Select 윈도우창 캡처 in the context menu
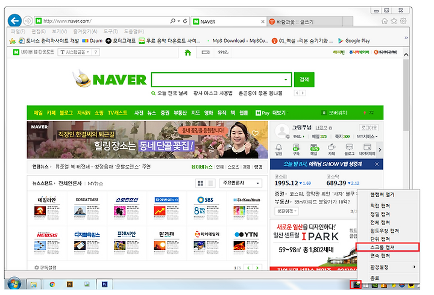The width and height of the screenshot is (434, 295). point(388,231)
